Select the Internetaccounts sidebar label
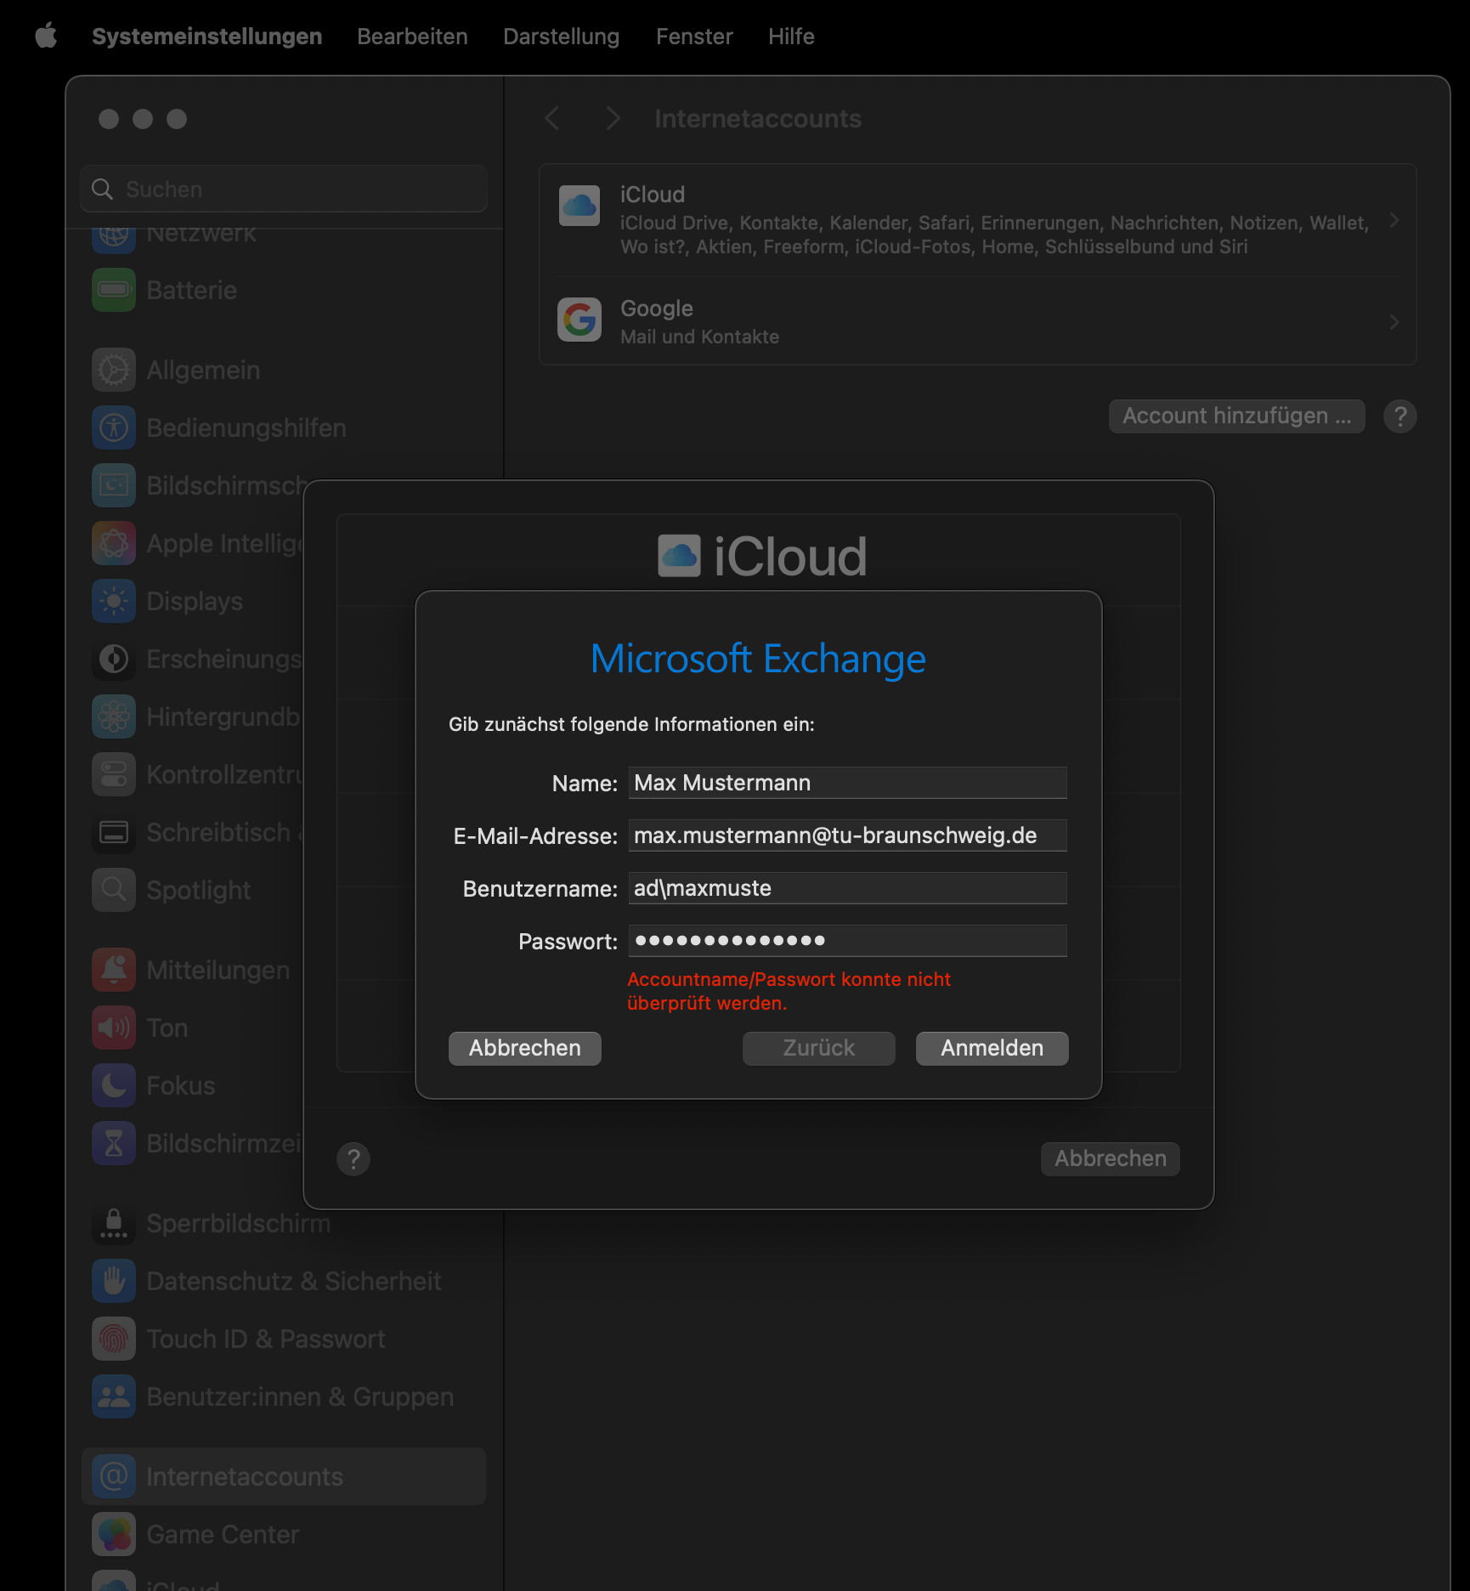 click(245, 1476)
